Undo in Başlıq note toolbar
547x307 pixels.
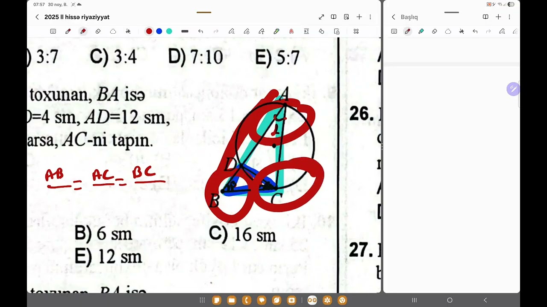click(475, 31)
